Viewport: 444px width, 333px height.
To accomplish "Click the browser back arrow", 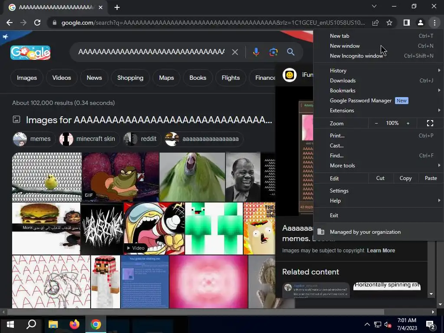I will tap(10, 23).
